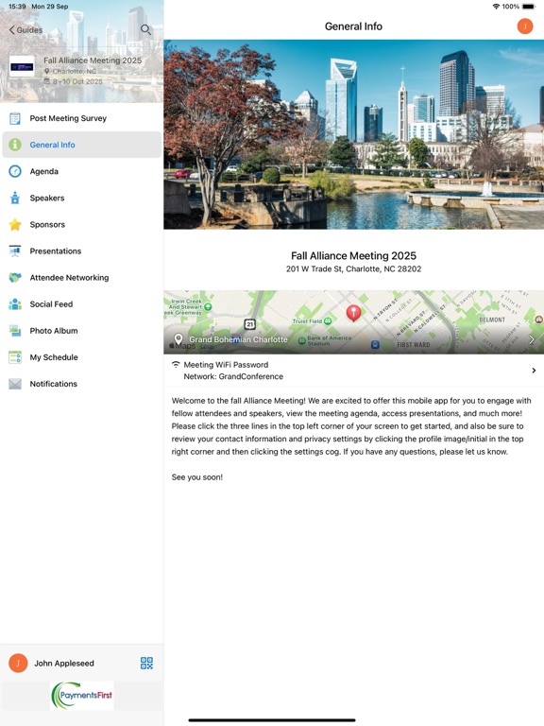Tap the My Schedule calendar icon
544x726 pixels.
[x=15, y=357]
